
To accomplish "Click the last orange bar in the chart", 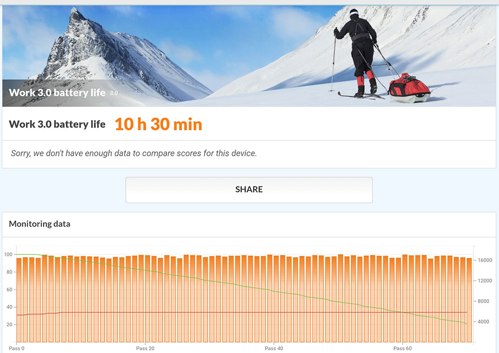I will click(x=469, y=300).
